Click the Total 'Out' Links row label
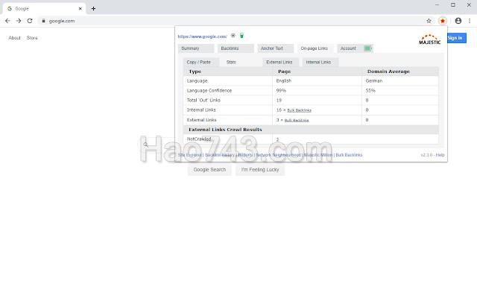477x298 pixels. click(203, 101)
